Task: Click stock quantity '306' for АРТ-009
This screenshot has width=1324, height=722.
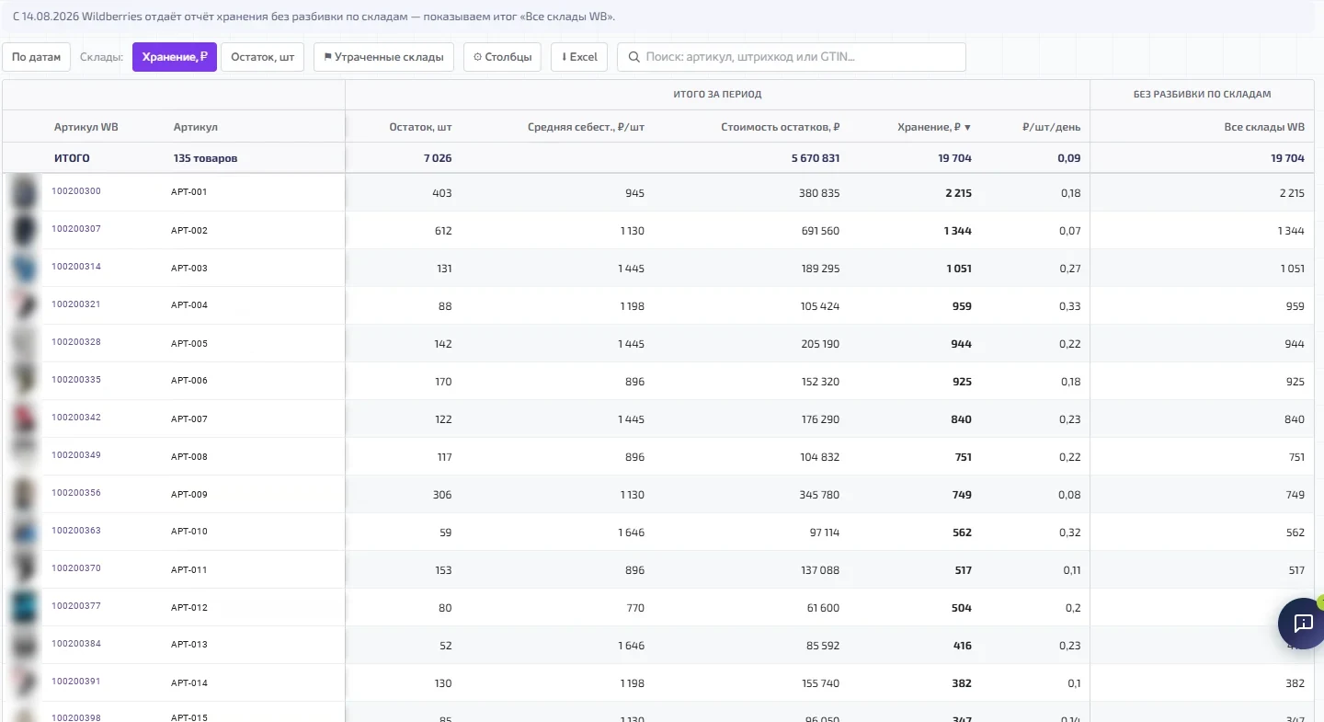Action: [x=442, y=495]
